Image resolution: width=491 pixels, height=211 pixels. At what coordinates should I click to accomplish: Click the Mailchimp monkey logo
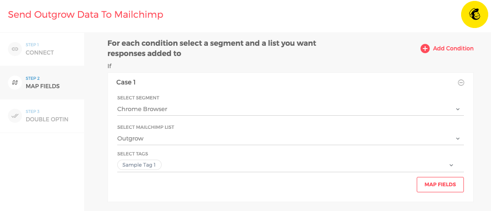(474, 15)
